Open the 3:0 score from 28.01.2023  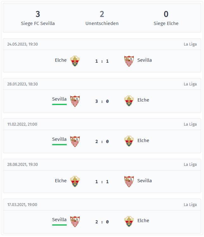[x=102, y=102]
